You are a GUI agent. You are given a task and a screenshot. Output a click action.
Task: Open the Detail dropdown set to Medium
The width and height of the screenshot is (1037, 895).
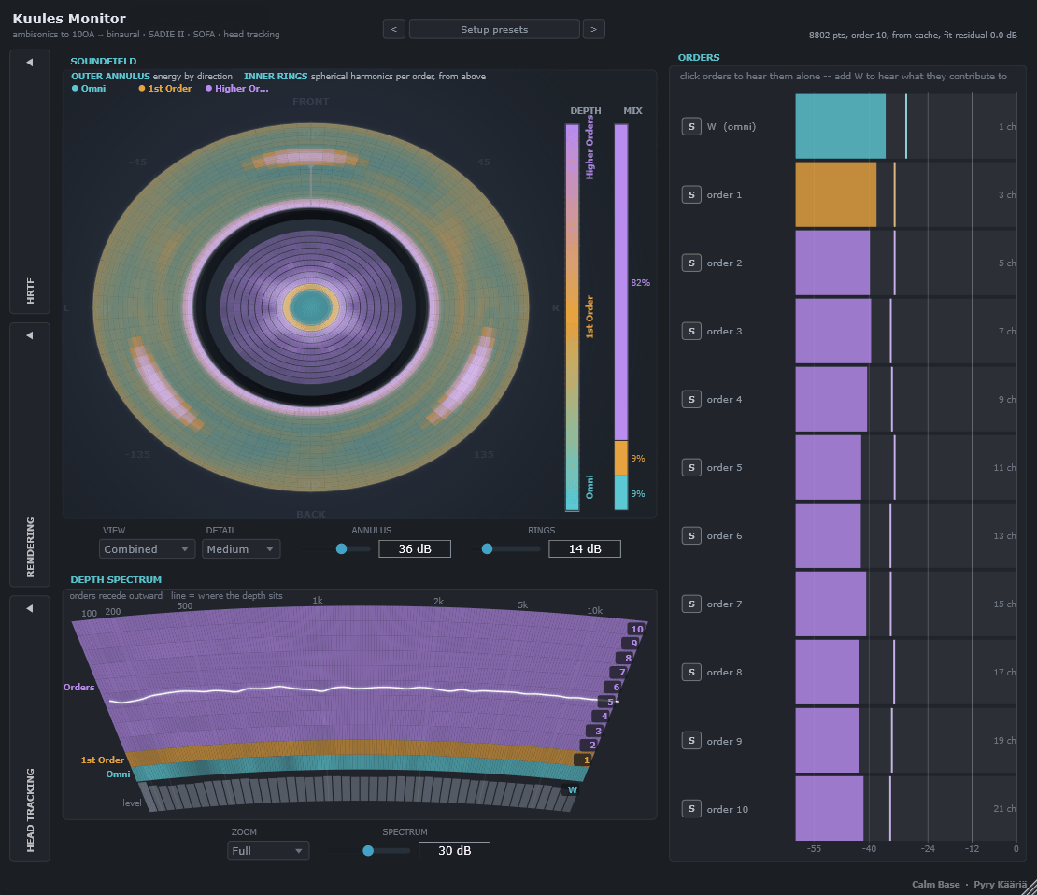click(x=241, y=549)
